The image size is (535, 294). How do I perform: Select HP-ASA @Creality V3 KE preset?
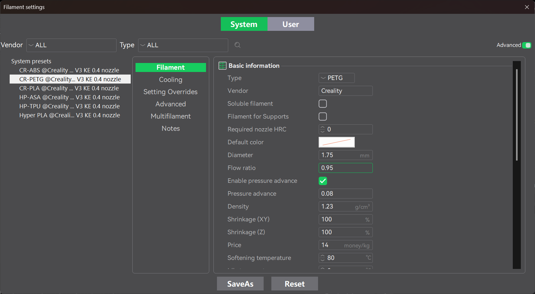(70, 97)
